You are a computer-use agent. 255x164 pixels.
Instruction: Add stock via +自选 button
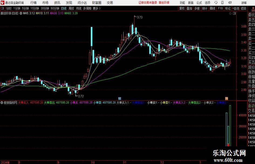coord(236,8)
